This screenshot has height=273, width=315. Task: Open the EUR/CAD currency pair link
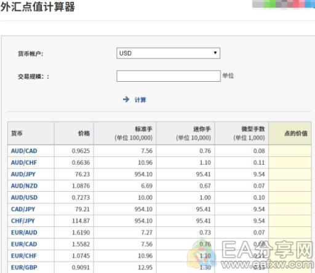click(24, 244)
